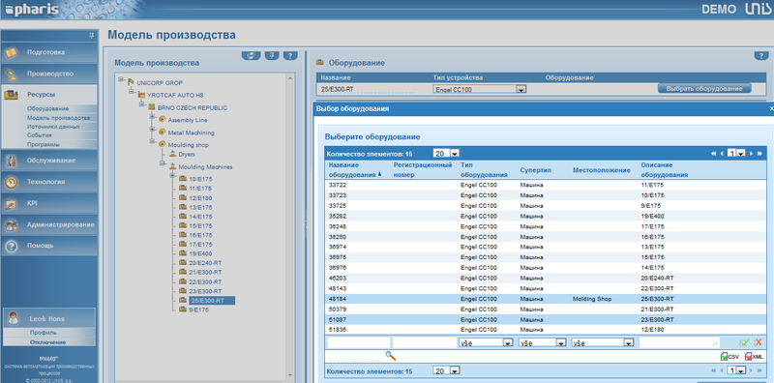Click the Отключение logout link
The height and width of the screenshot is (383, 774).
pos(47,342)
